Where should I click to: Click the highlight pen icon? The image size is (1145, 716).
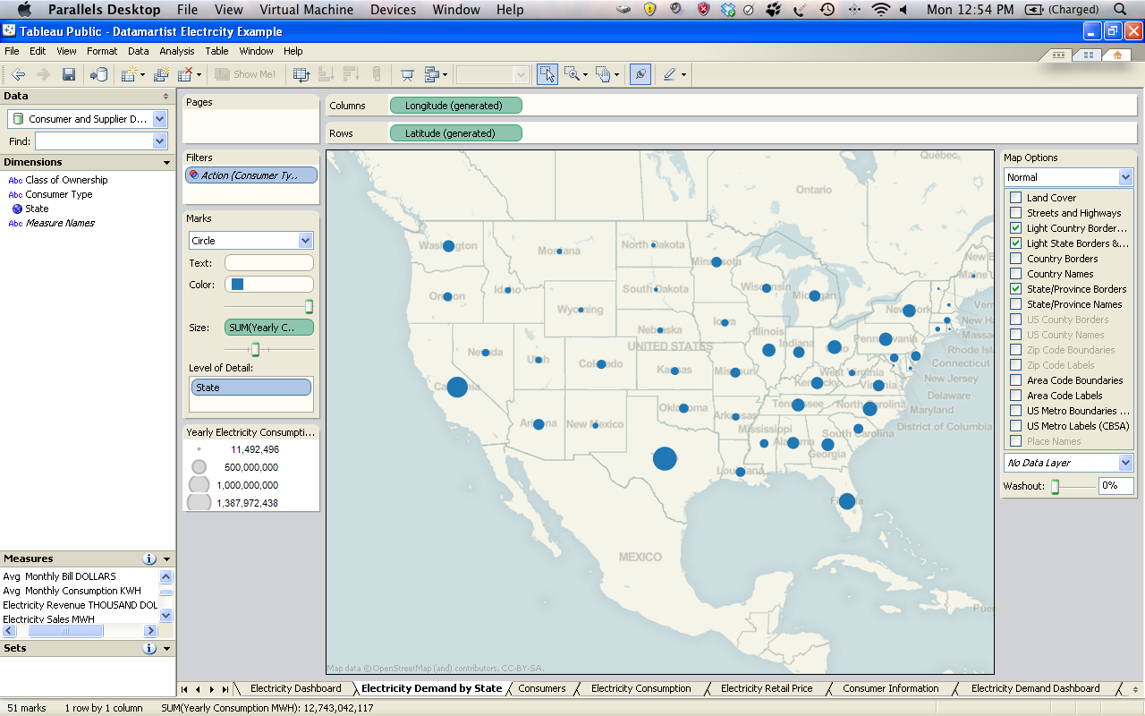[669, 74]
